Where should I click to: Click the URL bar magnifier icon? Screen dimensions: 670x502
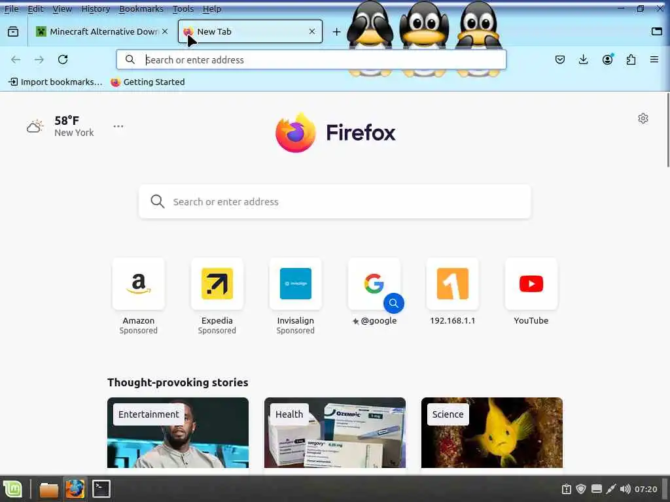[130, 59]
